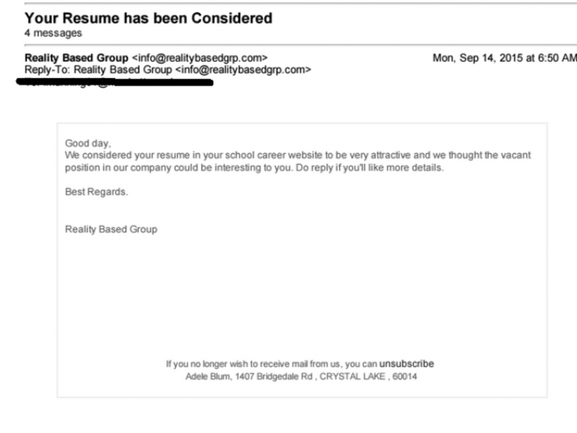Click the 'CRYSTAL LAKE' city text

point(352,376)
